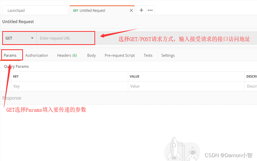Click the Query Params label
The width and height of the screenshot is (257, 161).
(x=16, y=67)
